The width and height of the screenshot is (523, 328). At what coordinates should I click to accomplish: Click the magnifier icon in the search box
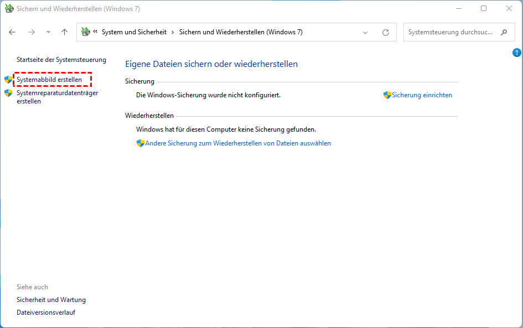point(504,32)
